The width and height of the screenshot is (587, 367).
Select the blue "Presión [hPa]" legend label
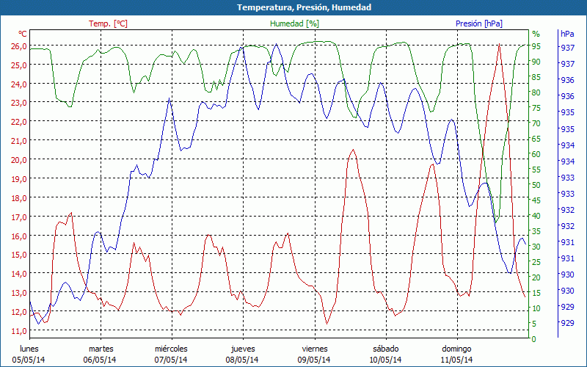[x=478, y=23]
